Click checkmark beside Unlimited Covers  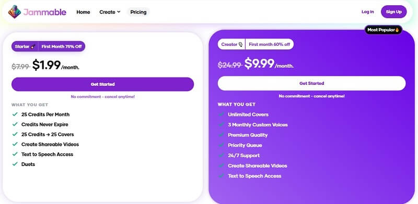(221, 114)
